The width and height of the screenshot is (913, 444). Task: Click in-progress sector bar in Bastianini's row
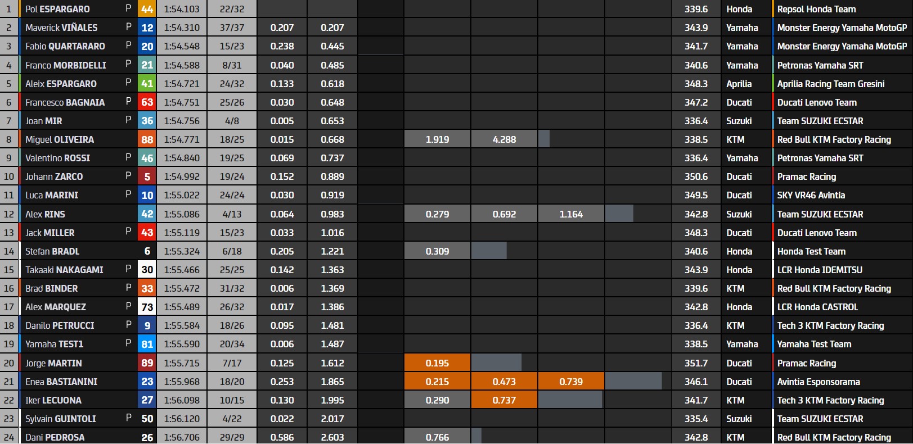pyautogui.click(x=633, y=382)
